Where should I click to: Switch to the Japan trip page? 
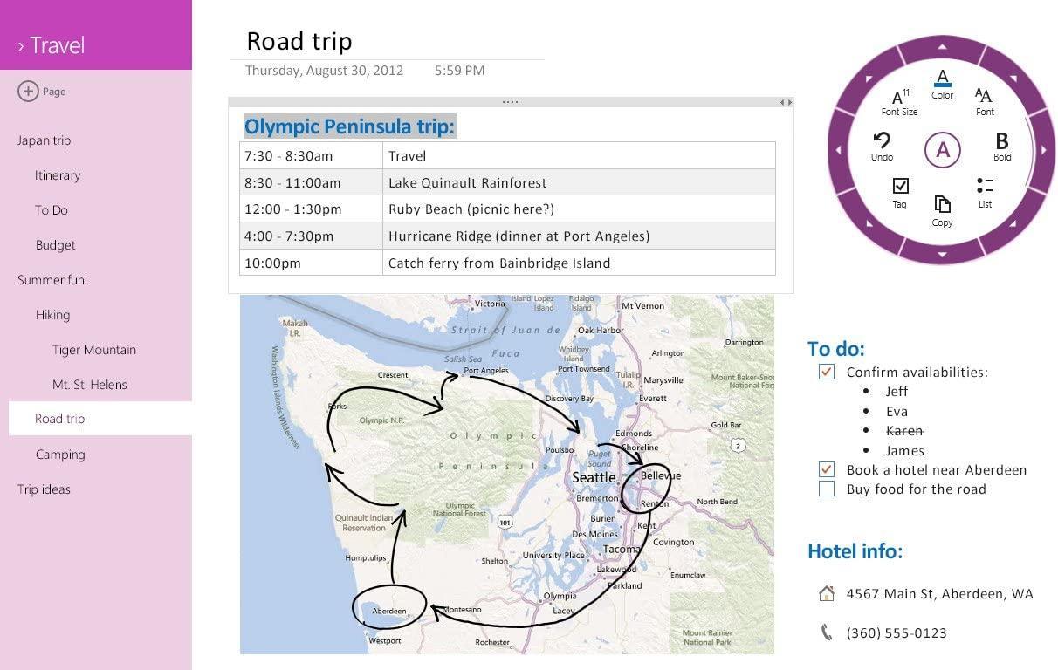pyautogui.click(x=45, y=140)
